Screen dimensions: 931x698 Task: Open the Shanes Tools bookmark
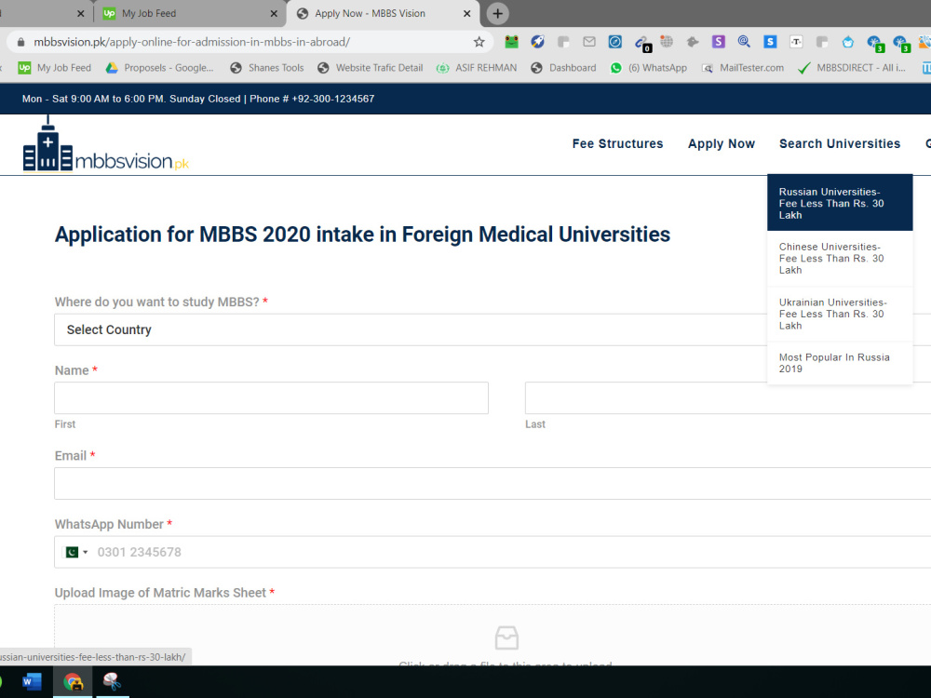pos(267,68)
